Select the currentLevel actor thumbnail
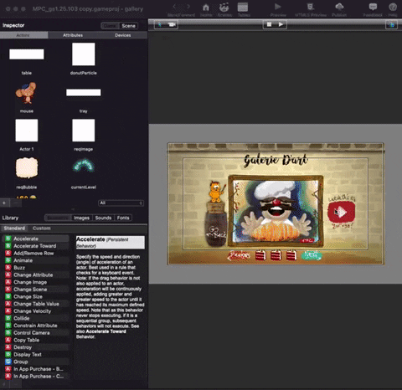 pyautogui.click(x=84, y=165)
